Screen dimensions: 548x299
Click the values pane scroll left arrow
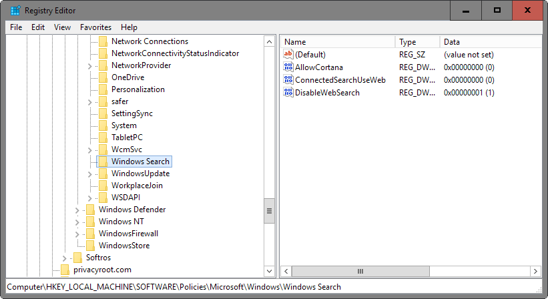point(286,271)
